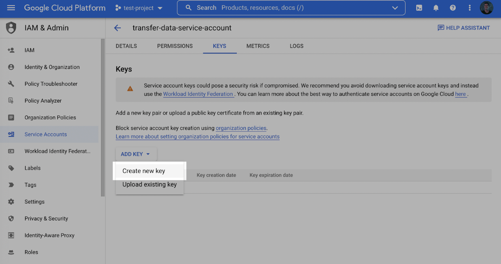This screenshot has height=264, width=501.
Task: Click in the Search products field
Action: (x=291, y=8)
